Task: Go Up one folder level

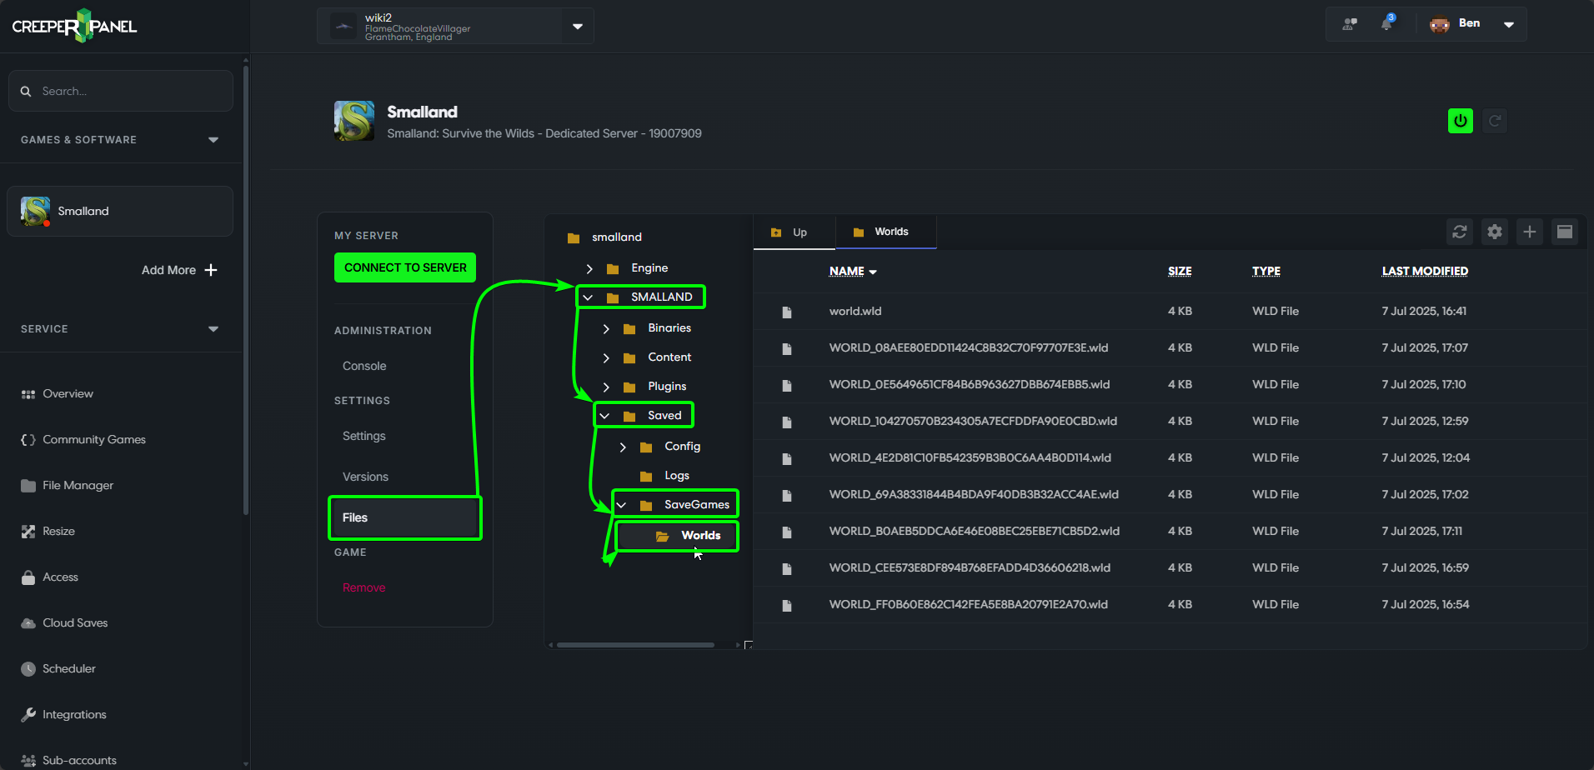Action: 794,232
